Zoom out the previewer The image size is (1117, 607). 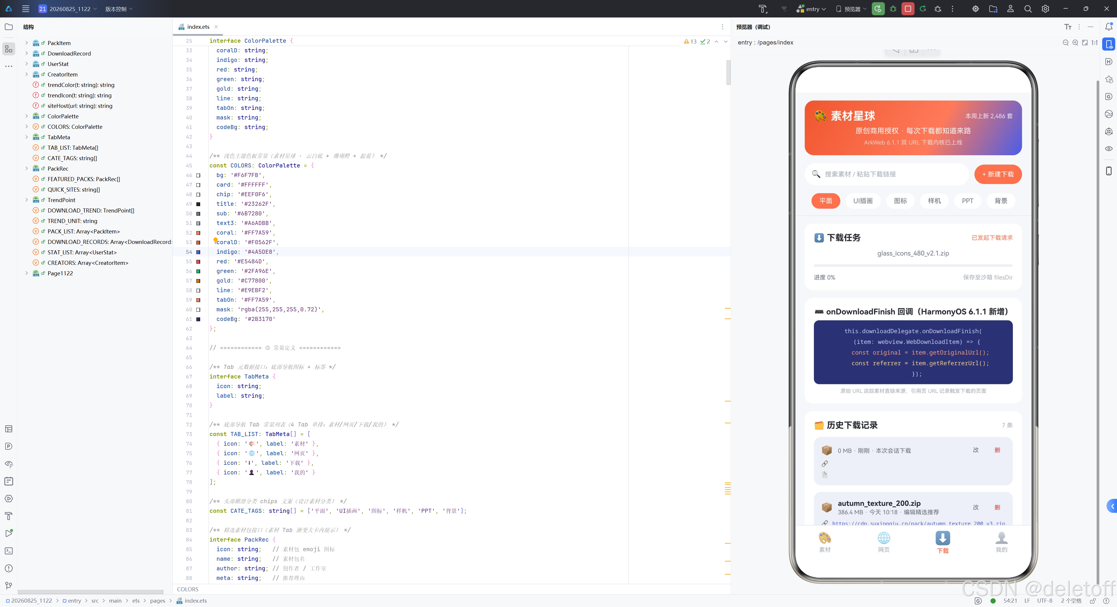[x=1066, y=42]
